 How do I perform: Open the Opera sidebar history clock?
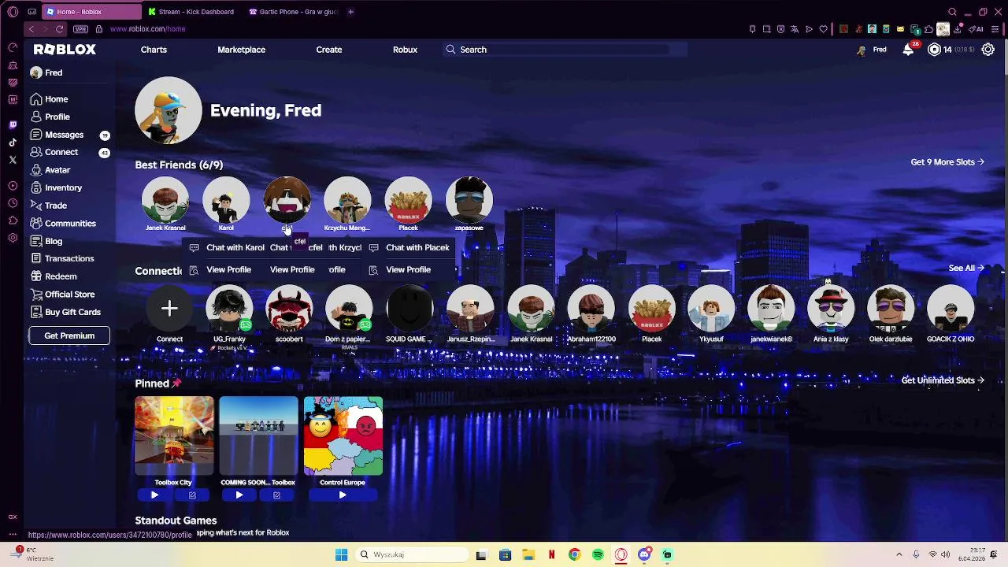(x=13, y=203)
